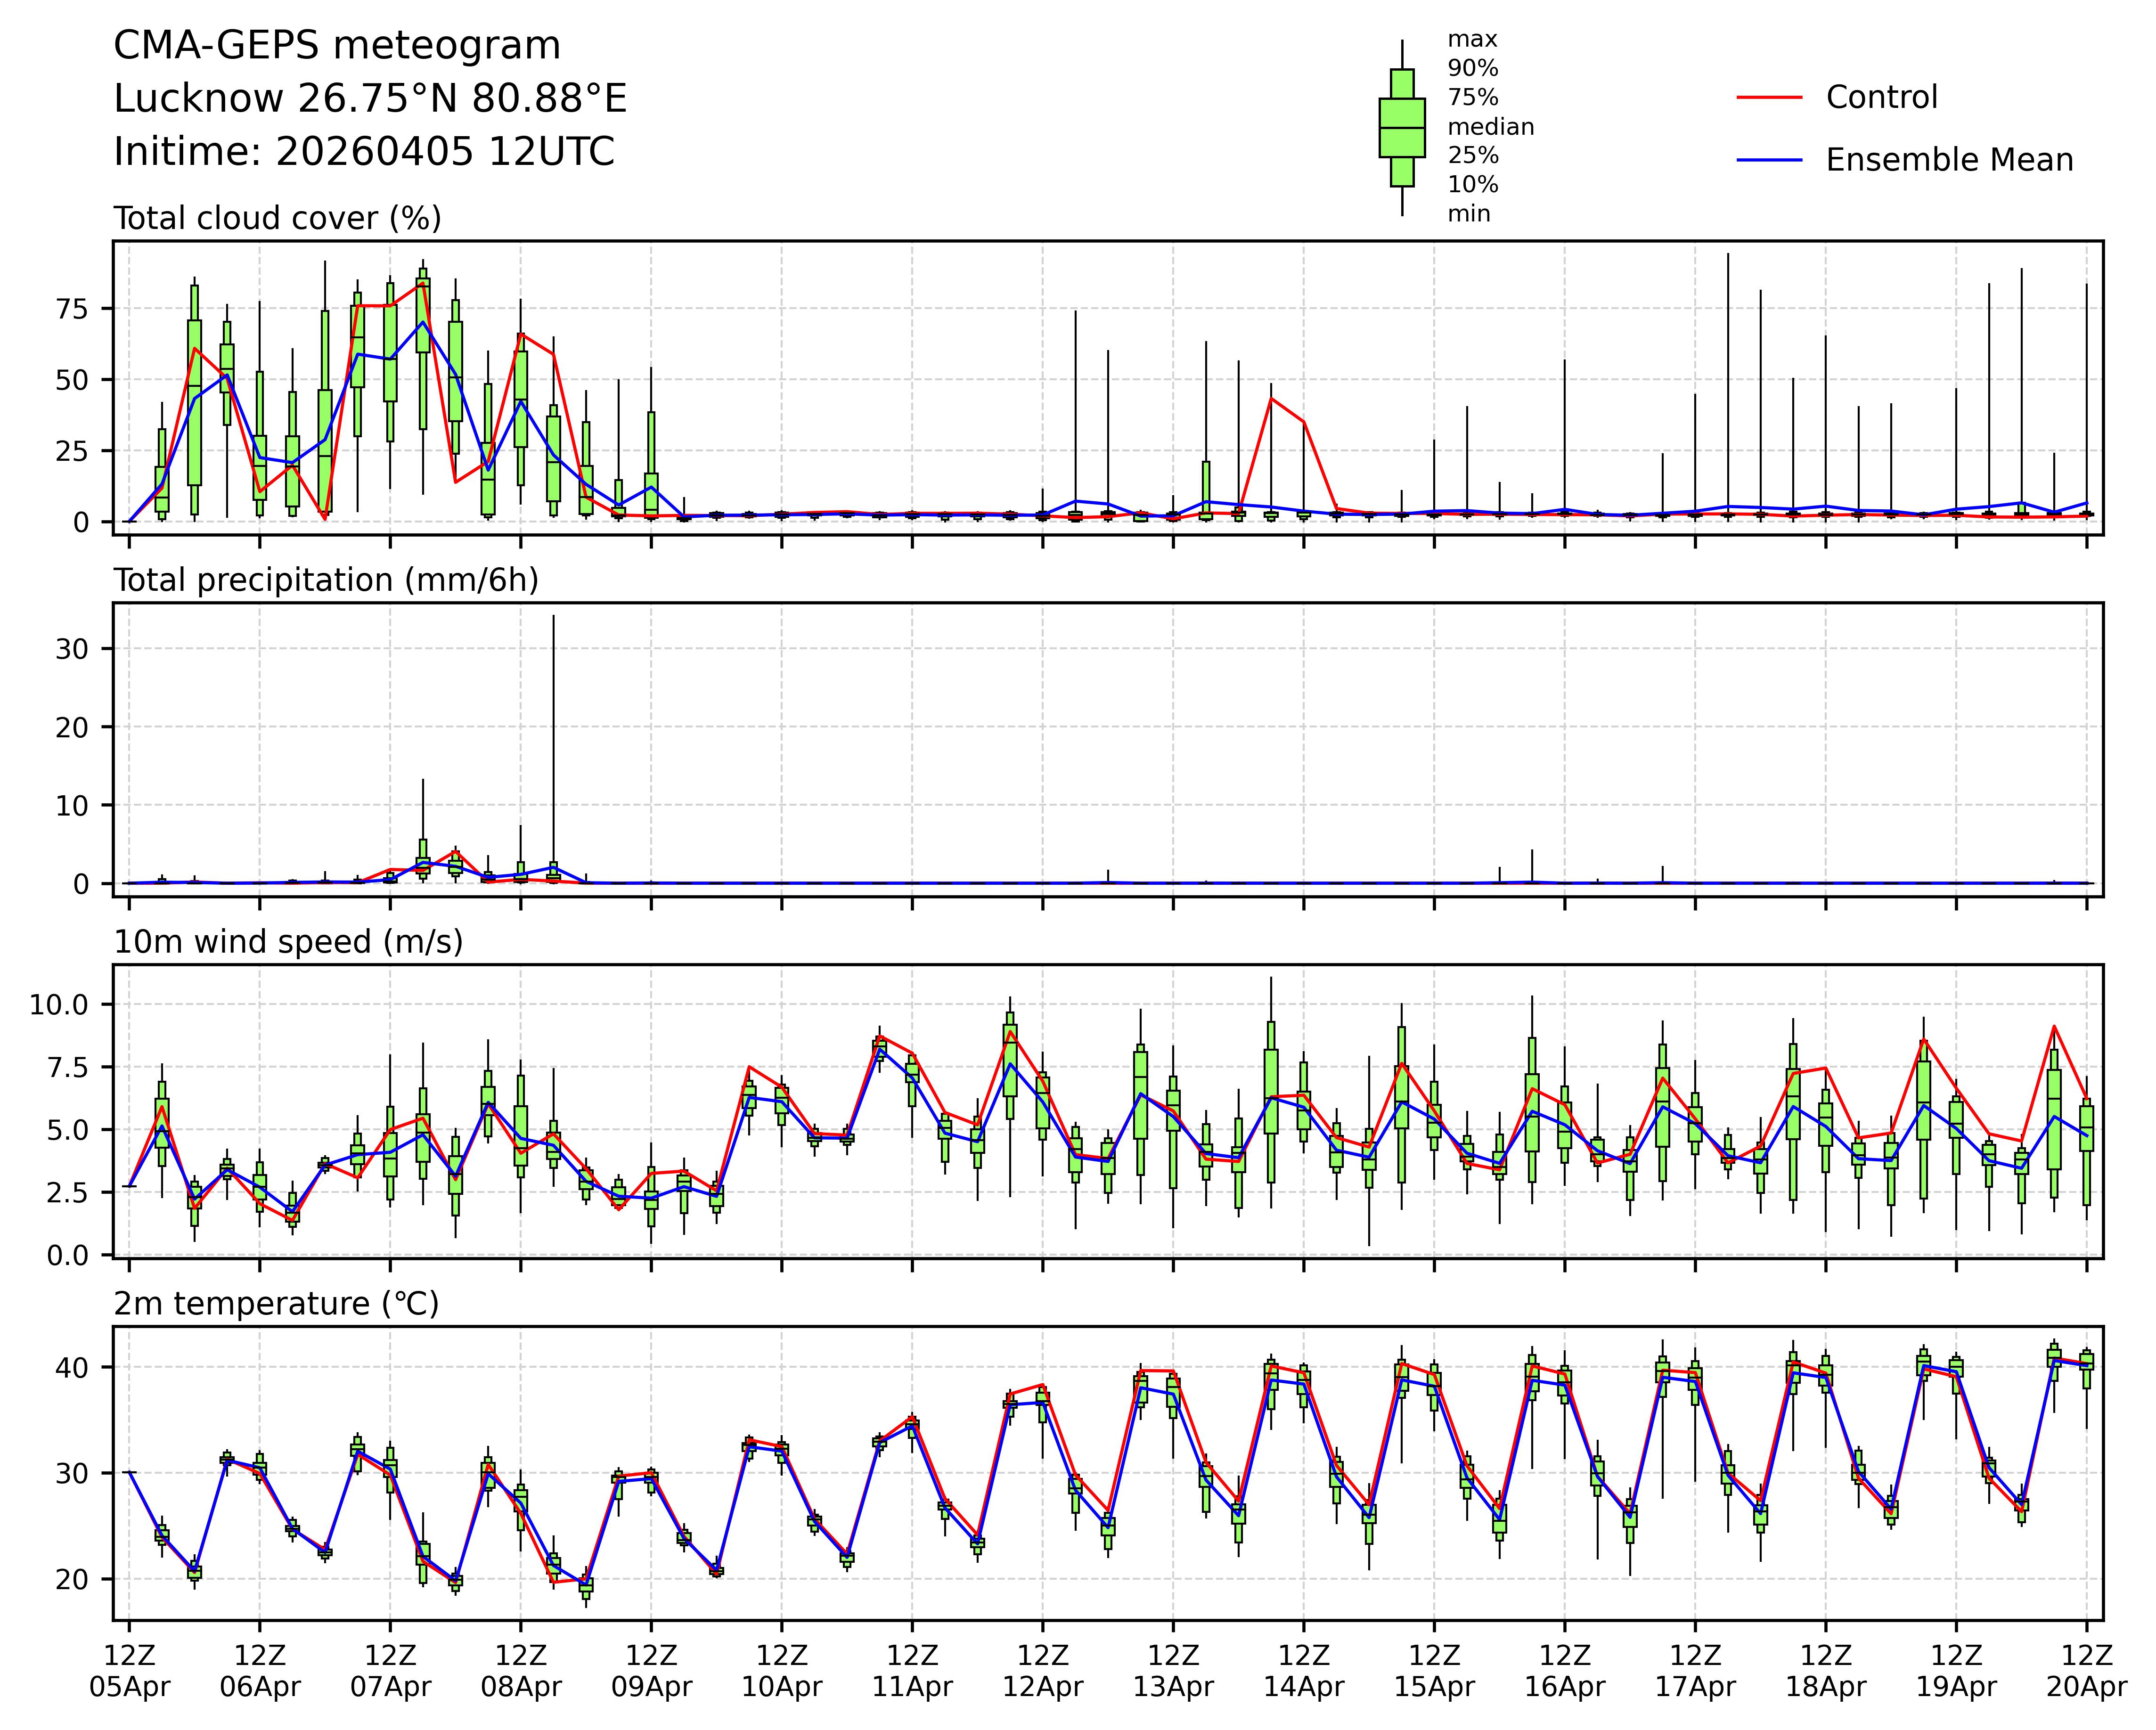The image size is (2156, 1730).
Task: Click the blue Ensemble Mean legend line
Action: click(x=1769, y=160)
